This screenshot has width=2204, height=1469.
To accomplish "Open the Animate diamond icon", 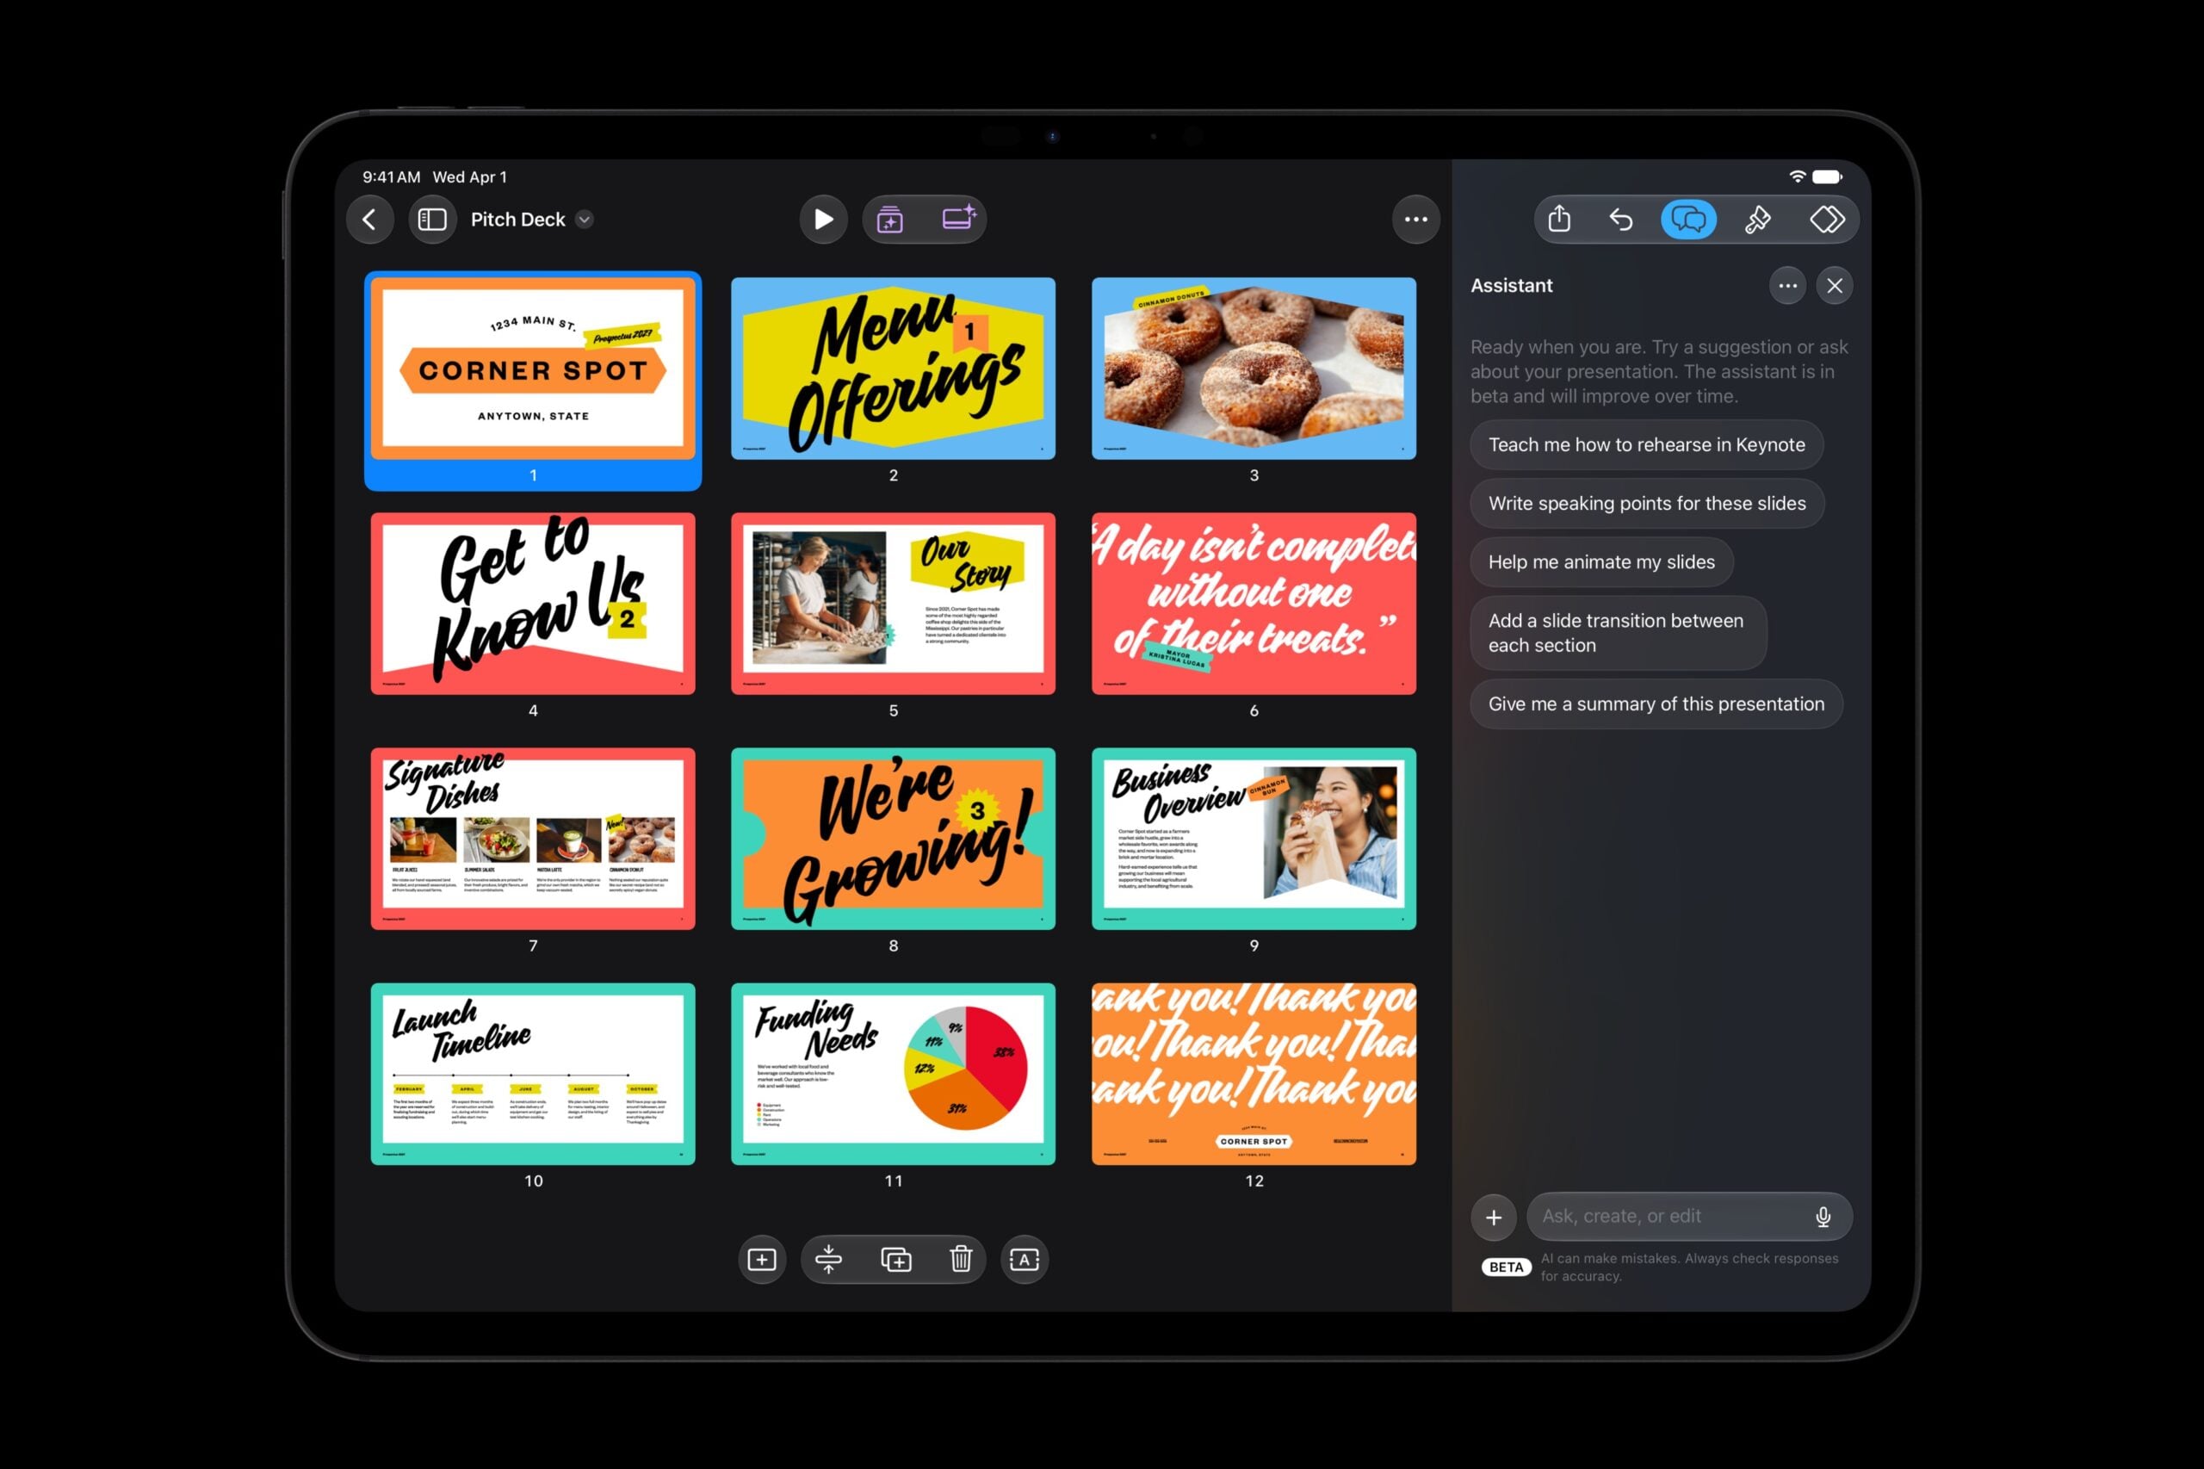I will coord(1827,220).
